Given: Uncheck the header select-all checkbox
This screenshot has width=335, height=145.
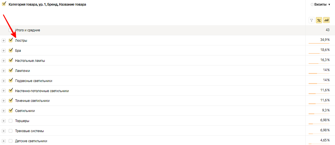Looking at the screenshot, I should (x=4, y=4).
